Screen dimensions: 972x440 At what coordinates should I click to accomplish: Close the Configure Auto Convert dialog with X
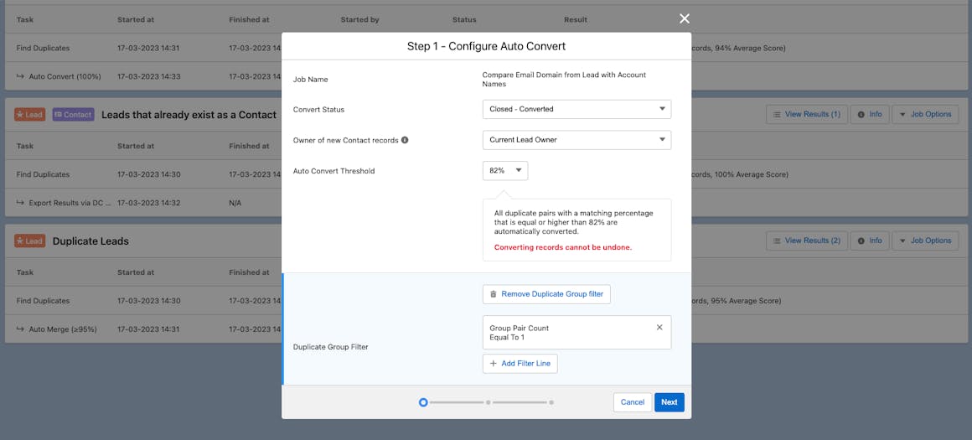(685, 18)
